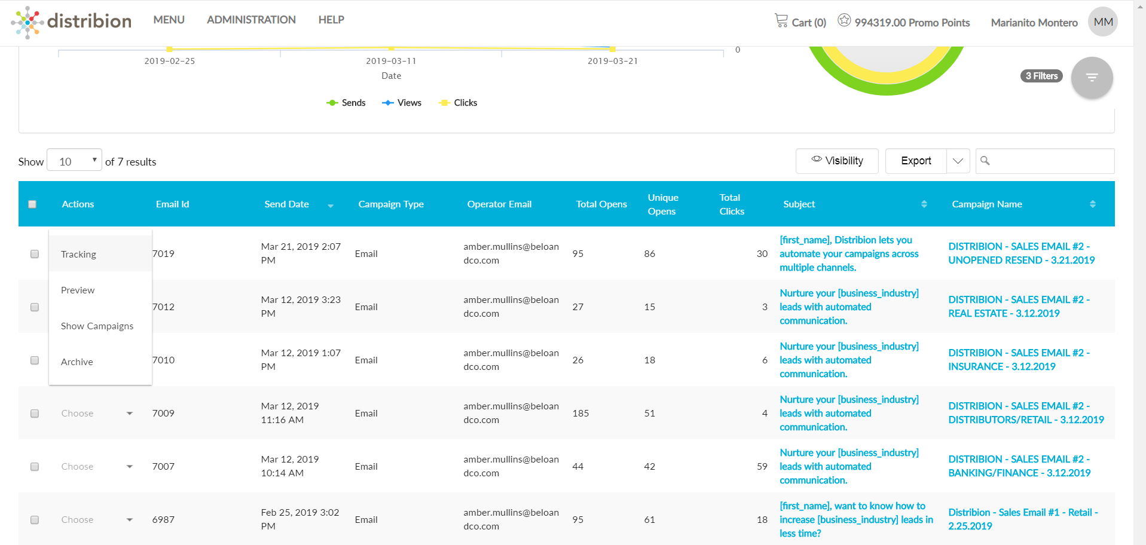
Task: Open the shopping cart icon
Action: (781, 21)
